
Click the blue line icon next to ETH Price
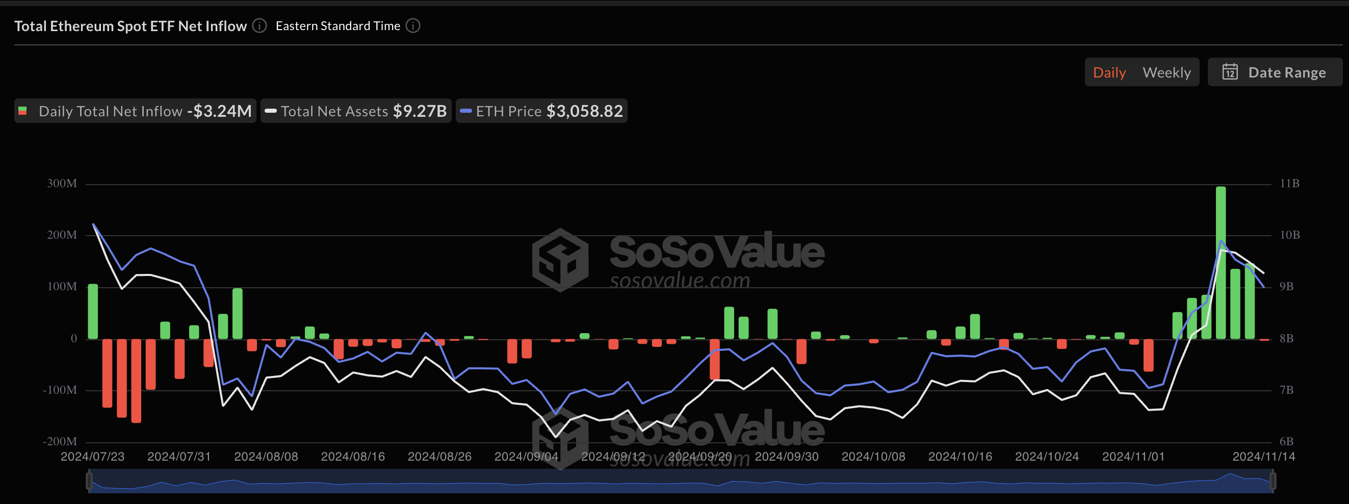(465, 111)
